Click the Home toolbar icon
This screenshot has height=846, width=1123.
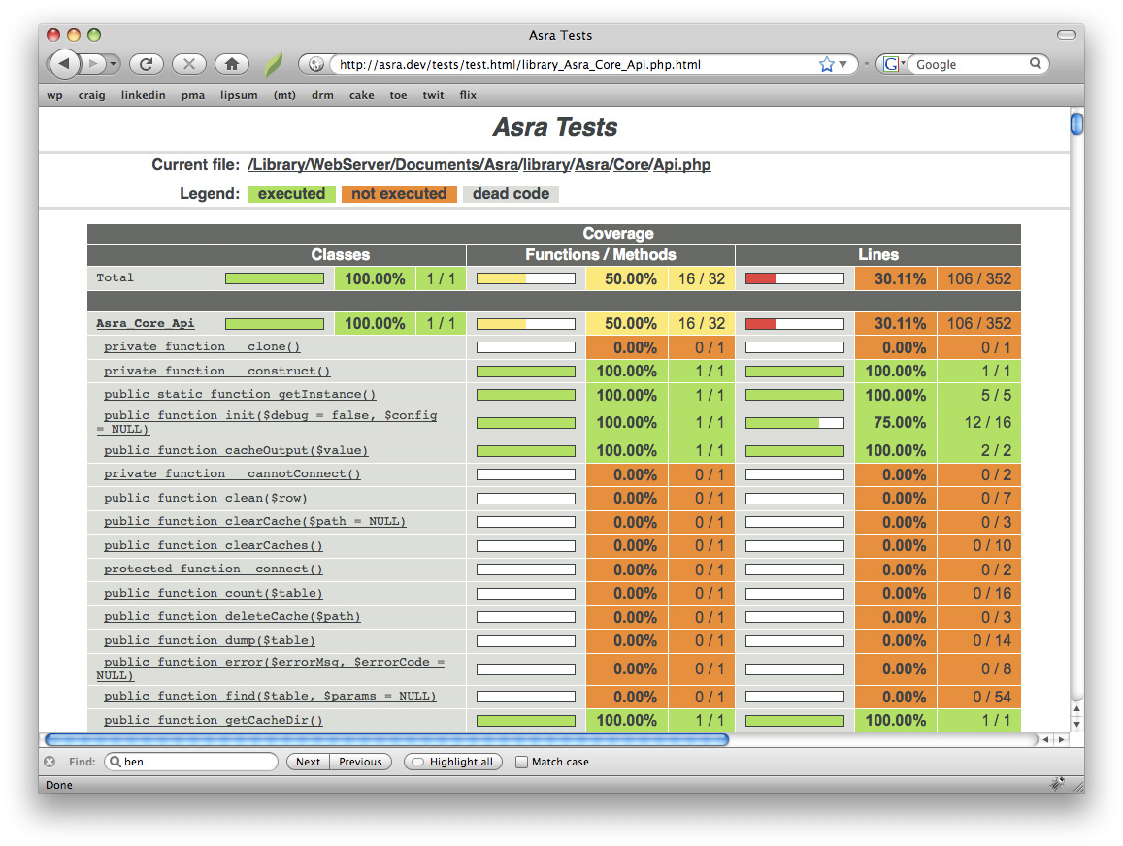pyautogui.click(x=231, y=64)
